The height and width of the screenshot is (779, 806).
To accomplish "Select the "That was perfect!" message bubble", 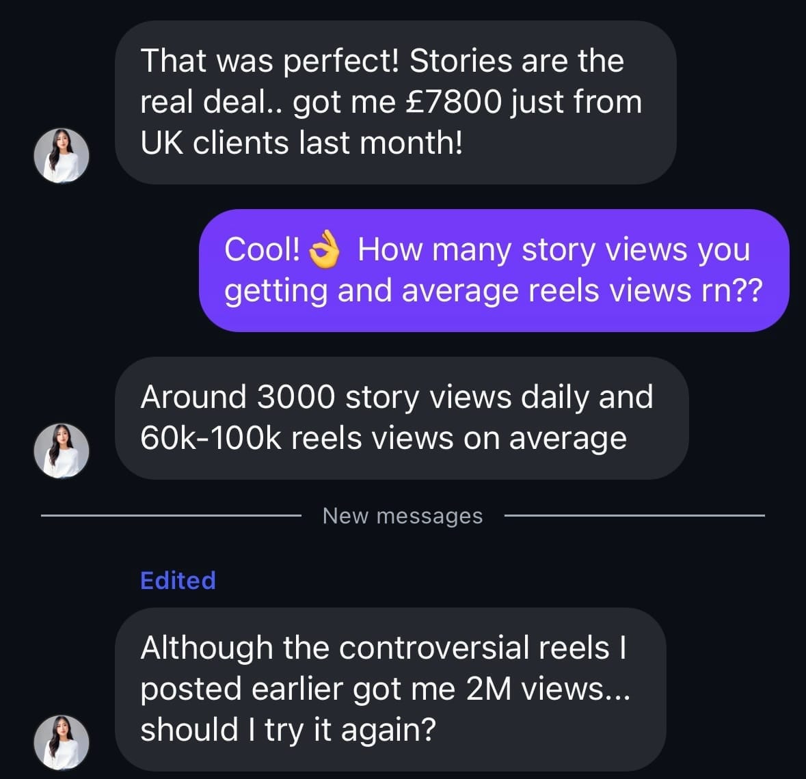I will coord(395,102).
